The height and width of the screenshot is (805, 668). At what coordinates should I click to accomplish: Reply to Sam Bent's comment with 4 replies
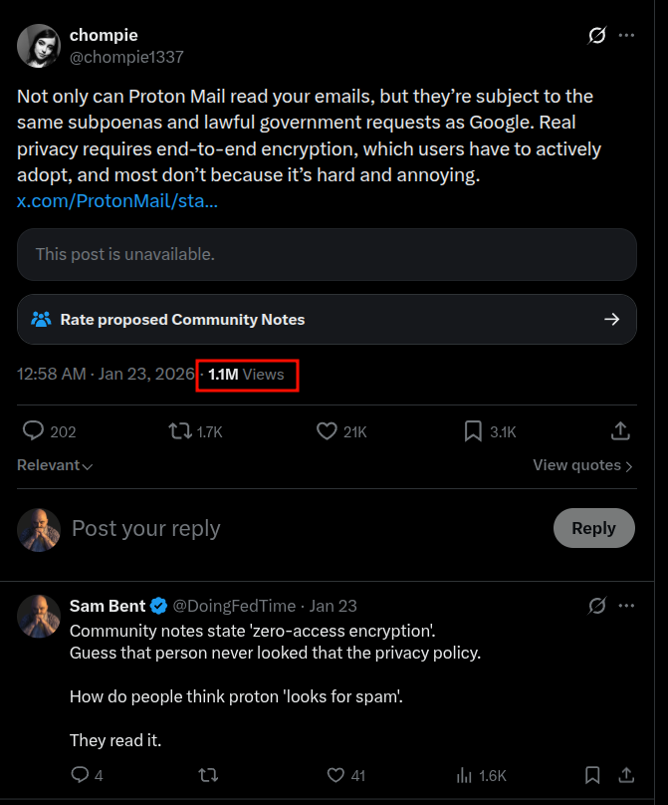click(x=80, y=775)
